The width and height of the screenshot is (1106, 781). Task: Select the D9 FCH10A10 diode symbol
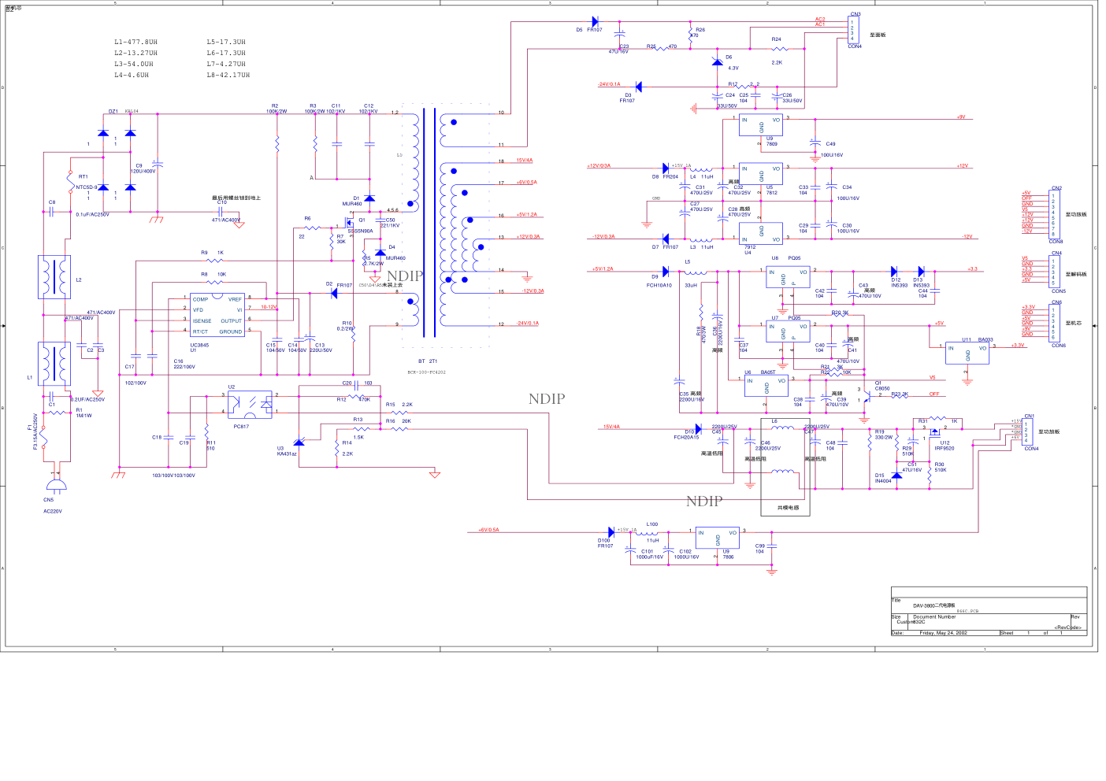coord(666,272)
